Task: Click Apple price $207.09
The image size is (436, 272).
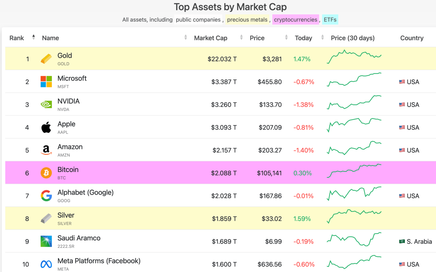Action: click(x=270, y=128)
